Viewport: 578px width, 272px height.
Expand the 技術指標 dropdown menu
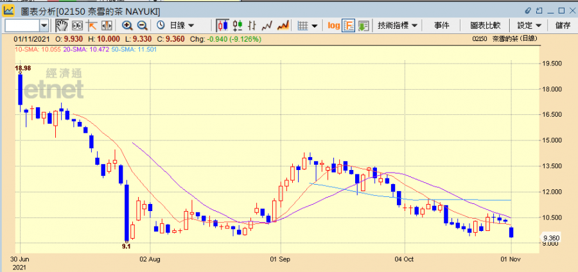[x=398, y=26]
